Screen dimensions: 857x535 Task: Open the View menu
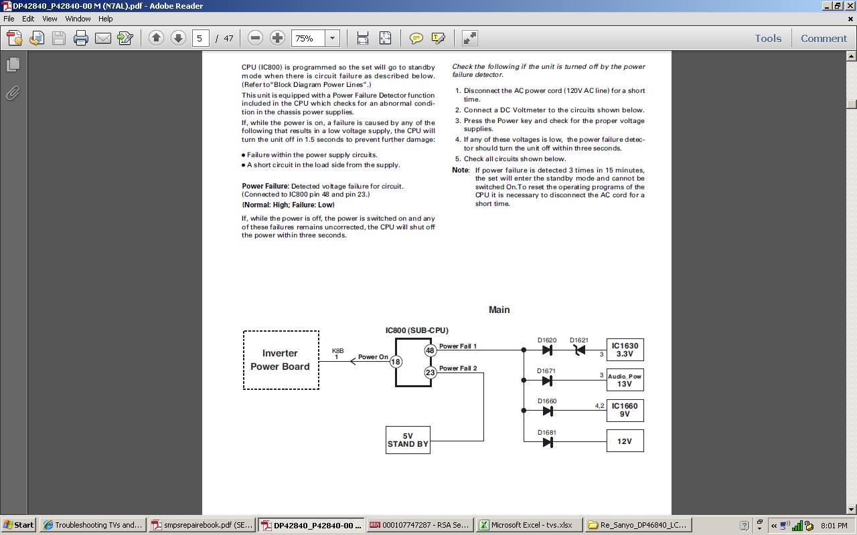point(50,19)
